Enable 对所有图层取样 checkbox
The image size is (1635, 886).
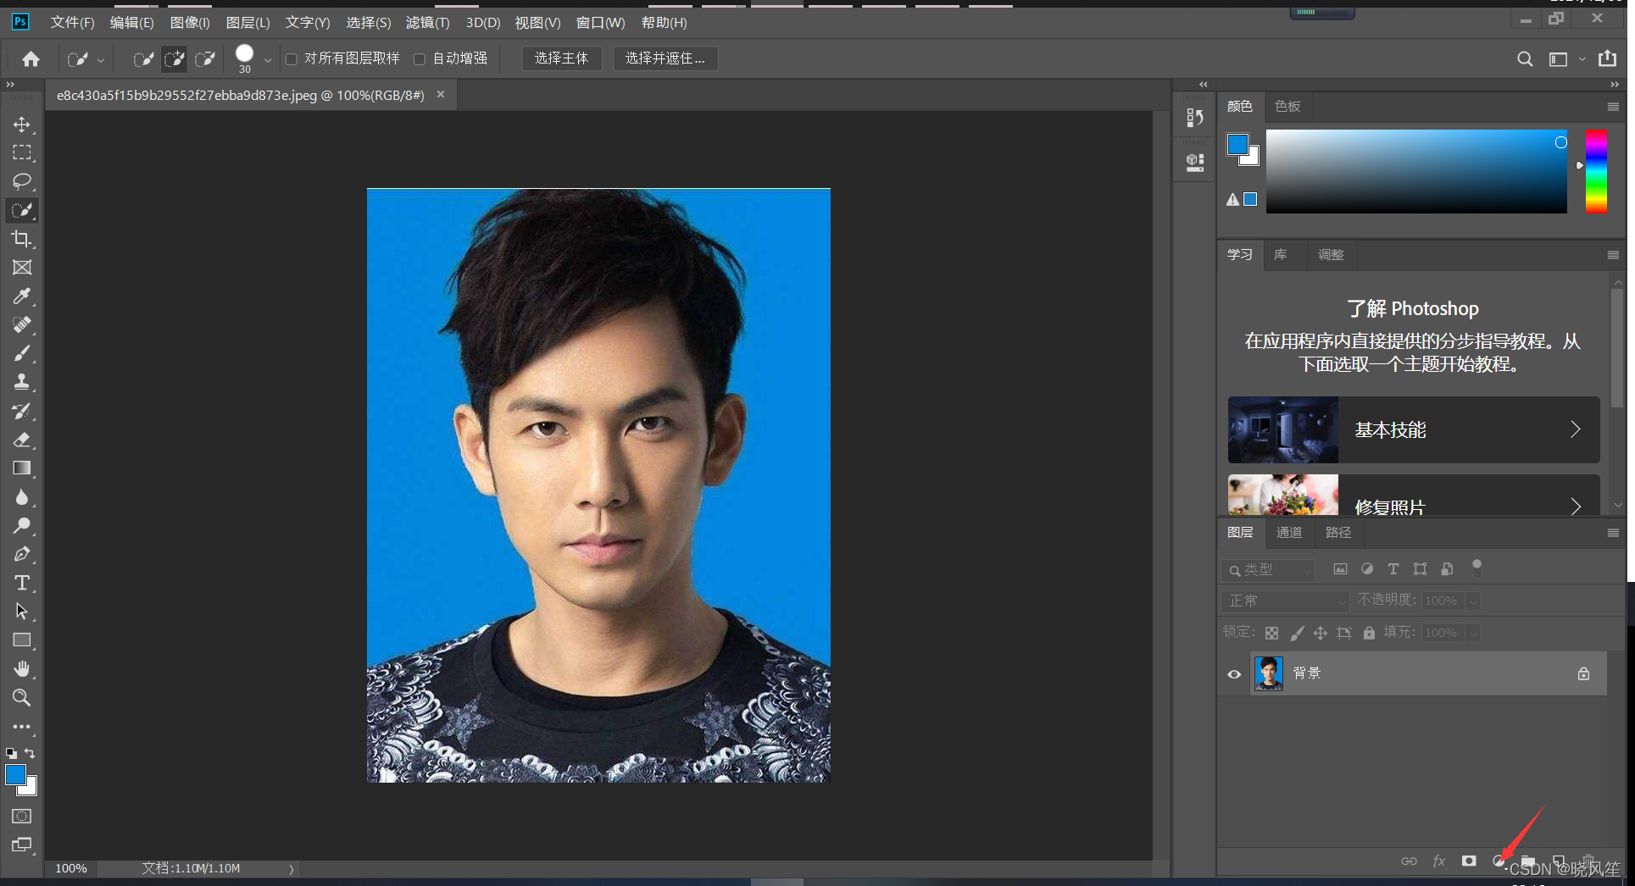[x=292, y=58]
